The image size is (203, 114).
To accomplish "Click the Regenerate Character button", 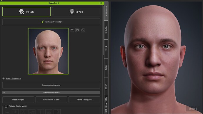I will 51,85.
